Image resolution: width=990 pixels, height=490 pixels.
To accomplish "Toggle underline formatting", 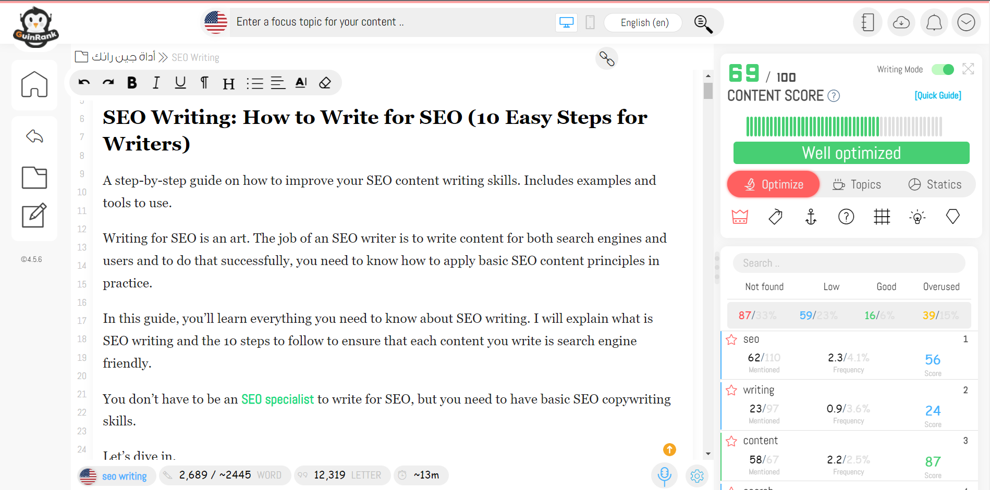I will [180, 82].
